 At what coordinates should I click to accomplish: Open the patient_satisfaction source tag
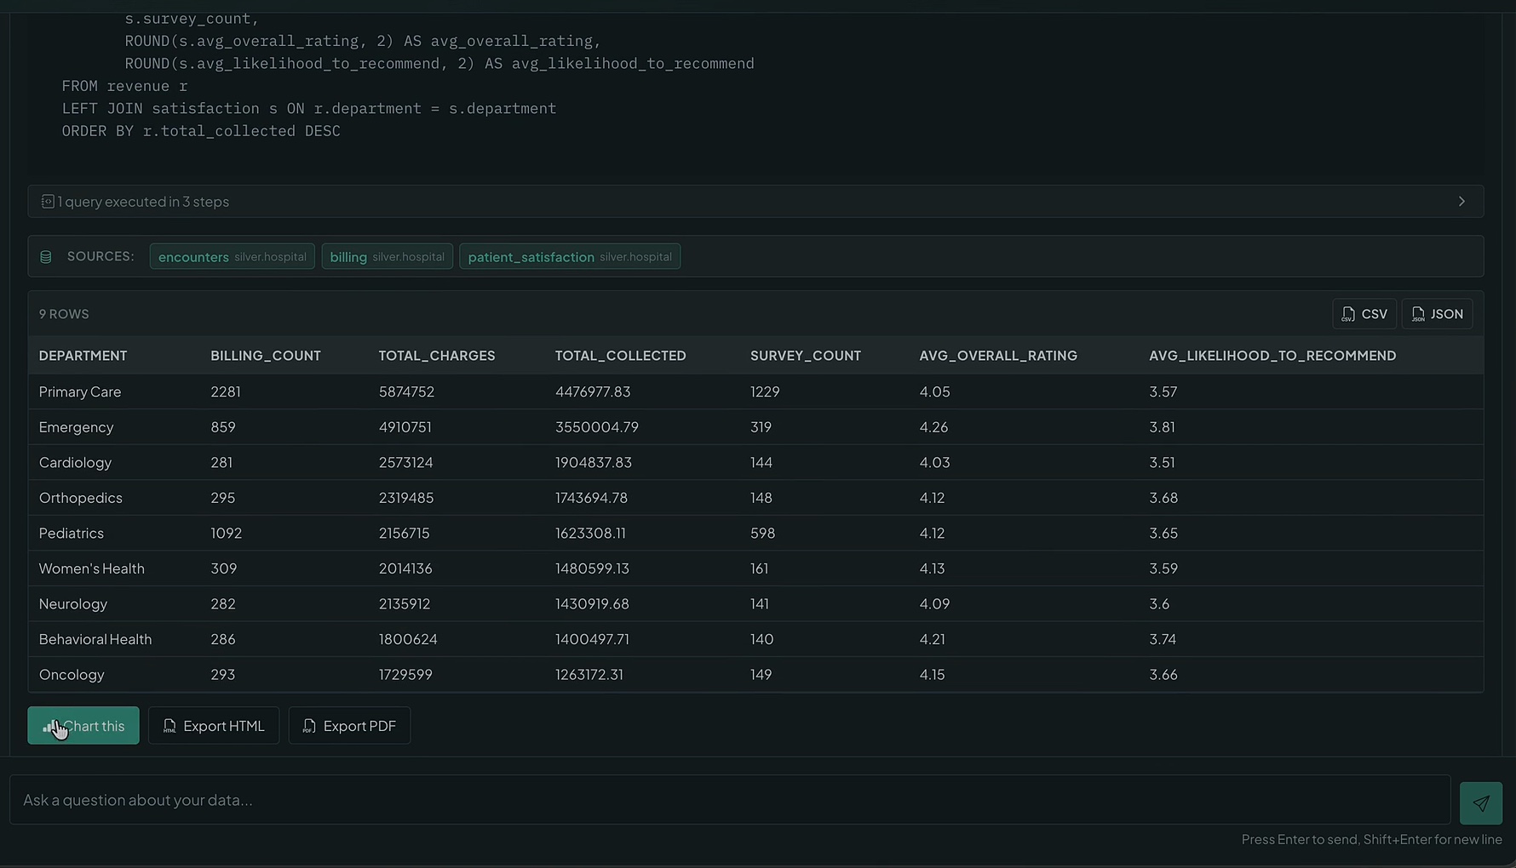(570, 257)
